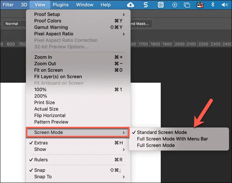
Task: Click the cloud upload menu bar icon
Action: (x=130, y=5)
